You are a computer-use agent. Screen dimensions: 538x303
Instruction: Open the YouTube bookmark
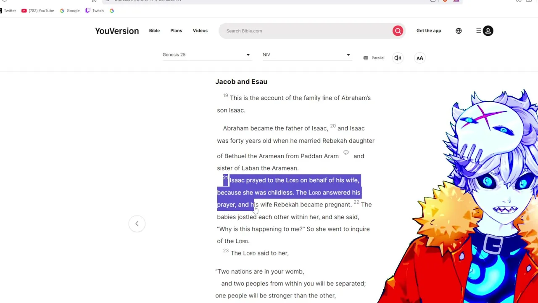pyautogui.click(x=38, y=11)
